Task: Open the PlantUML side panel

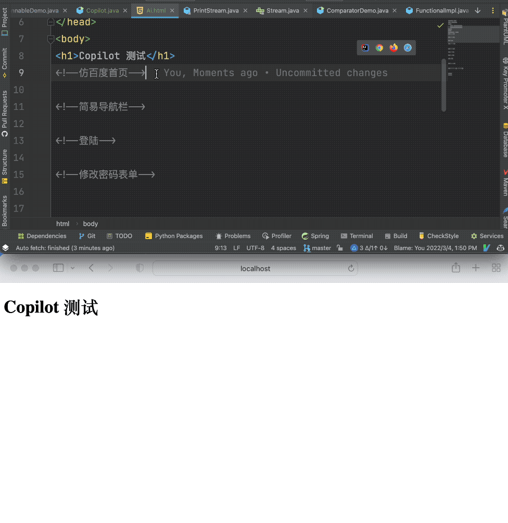Action: point(505,28)
